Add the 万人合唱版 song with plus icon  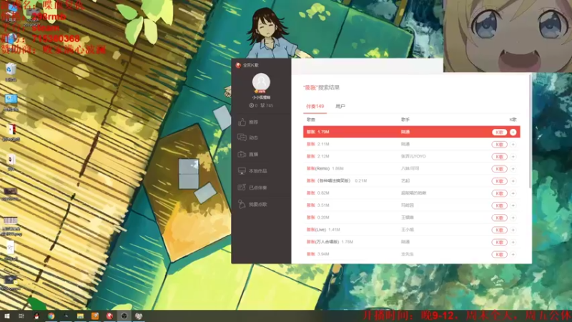pos(513,243)
